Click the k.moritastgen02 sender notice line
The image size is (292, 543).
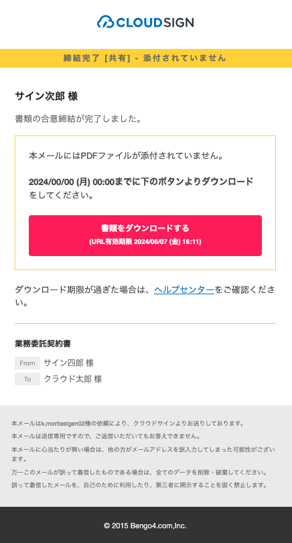pos(128,423)
